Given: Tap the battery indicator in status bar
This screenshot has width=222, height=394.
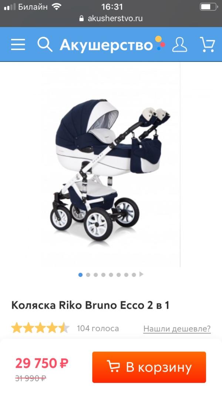Looking at the screenshot, I should click(209, 7).
